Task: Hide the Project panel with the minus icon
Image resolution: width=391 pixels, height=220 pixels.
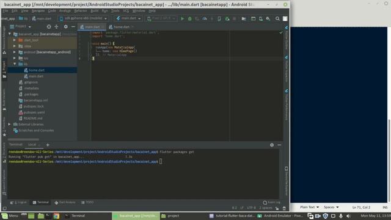Action: pos(73,27)
